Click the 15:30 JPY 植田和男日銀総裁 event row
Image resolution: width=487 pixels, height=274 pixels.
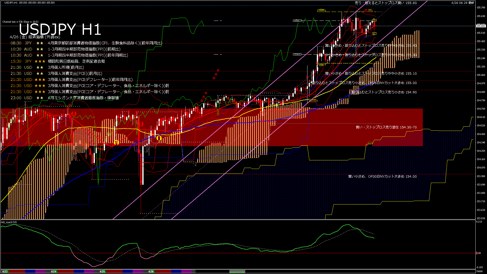[58, 61]
